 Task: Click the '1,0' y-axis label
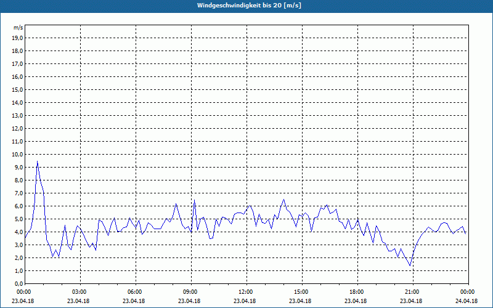click(x=20, y=270)
